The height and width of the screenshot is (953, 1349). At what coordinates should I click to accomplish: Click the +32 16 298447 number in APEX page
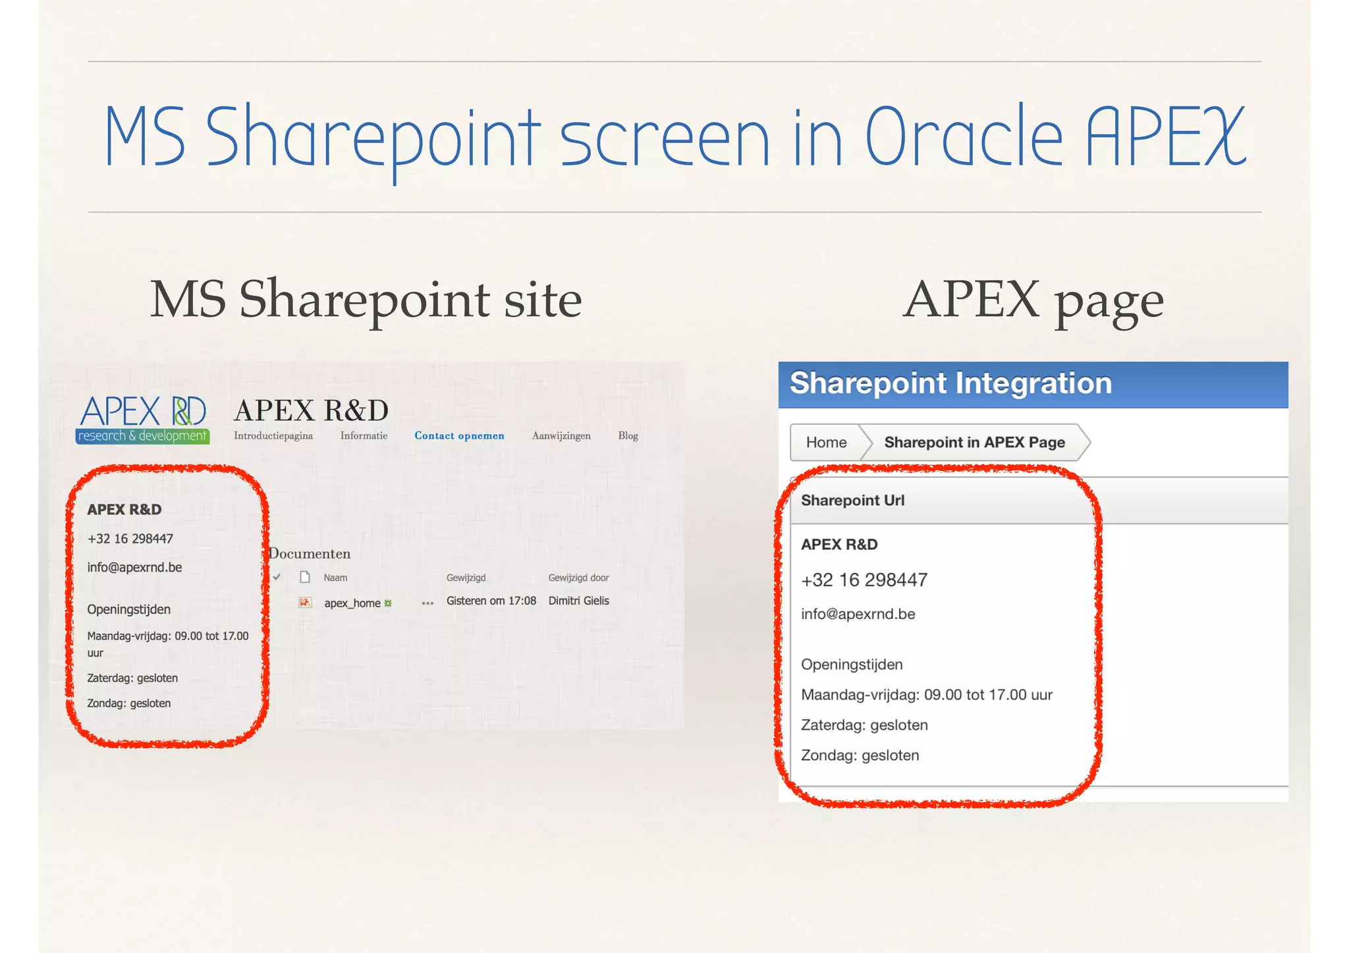point(864,580)
